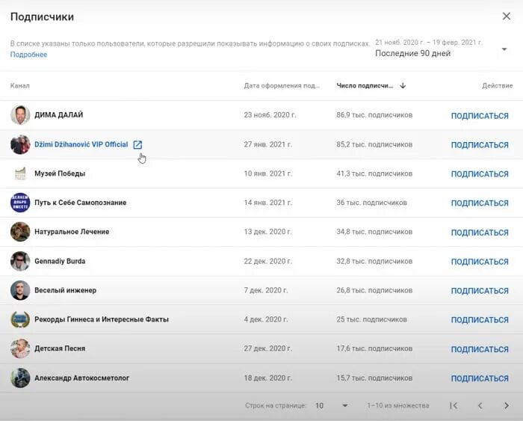Subscribe to ДИМА ДАЛАЙ channel

point(480,116)
